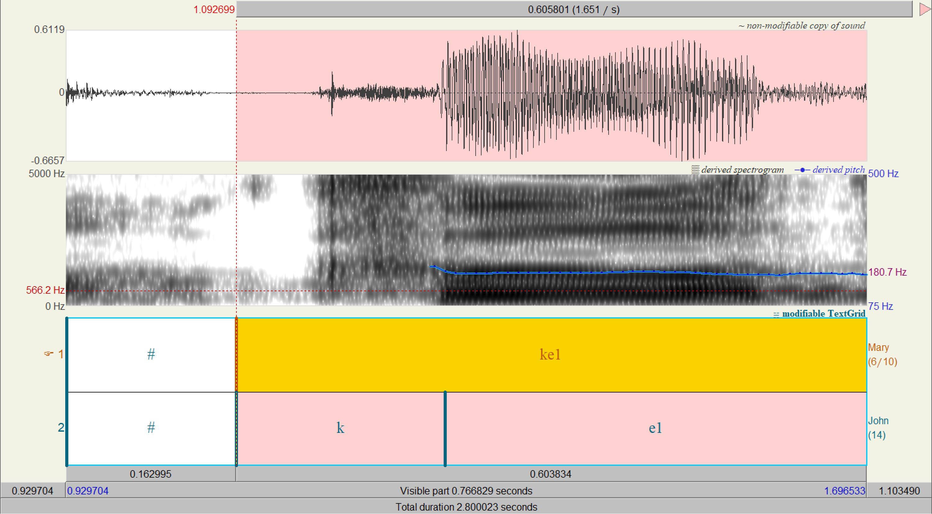Viewport: 932px width, 514px height.
Task: Click the derived pitch legend marker
Action: tap(802, 170)
